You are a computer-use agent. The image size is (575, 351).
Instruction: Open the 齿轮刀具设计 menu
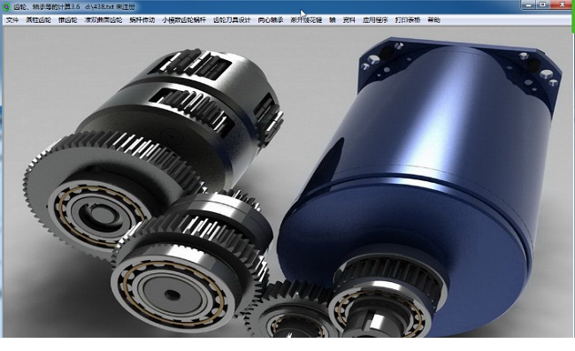232,20
